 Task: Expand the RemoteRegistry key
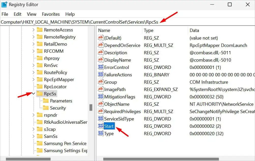point(33,37)
